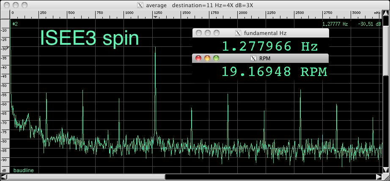Zoom the RPM window with the green button

click(216, 58)
